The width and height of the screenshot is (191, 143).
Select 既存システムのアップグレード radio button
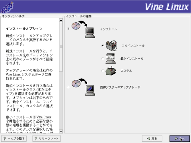pos(68,87)
